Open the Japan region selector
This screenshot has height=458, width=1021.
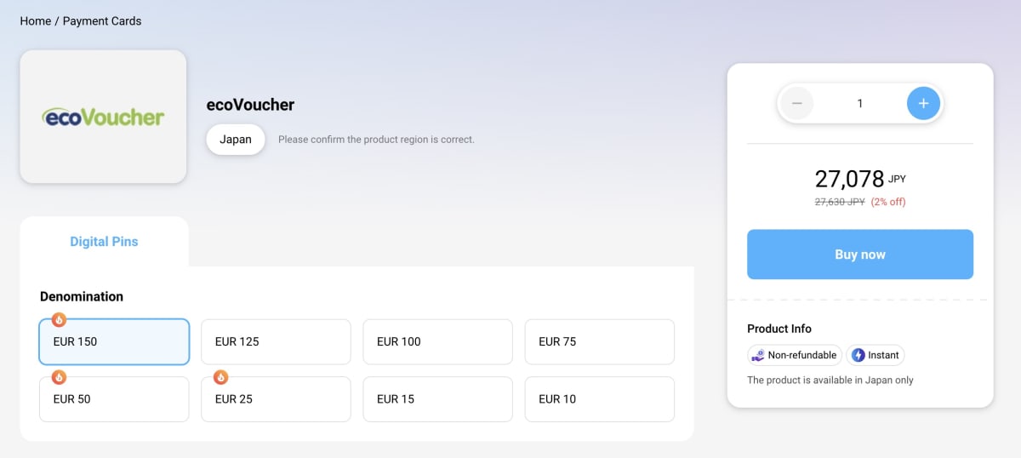pos(236,140)
